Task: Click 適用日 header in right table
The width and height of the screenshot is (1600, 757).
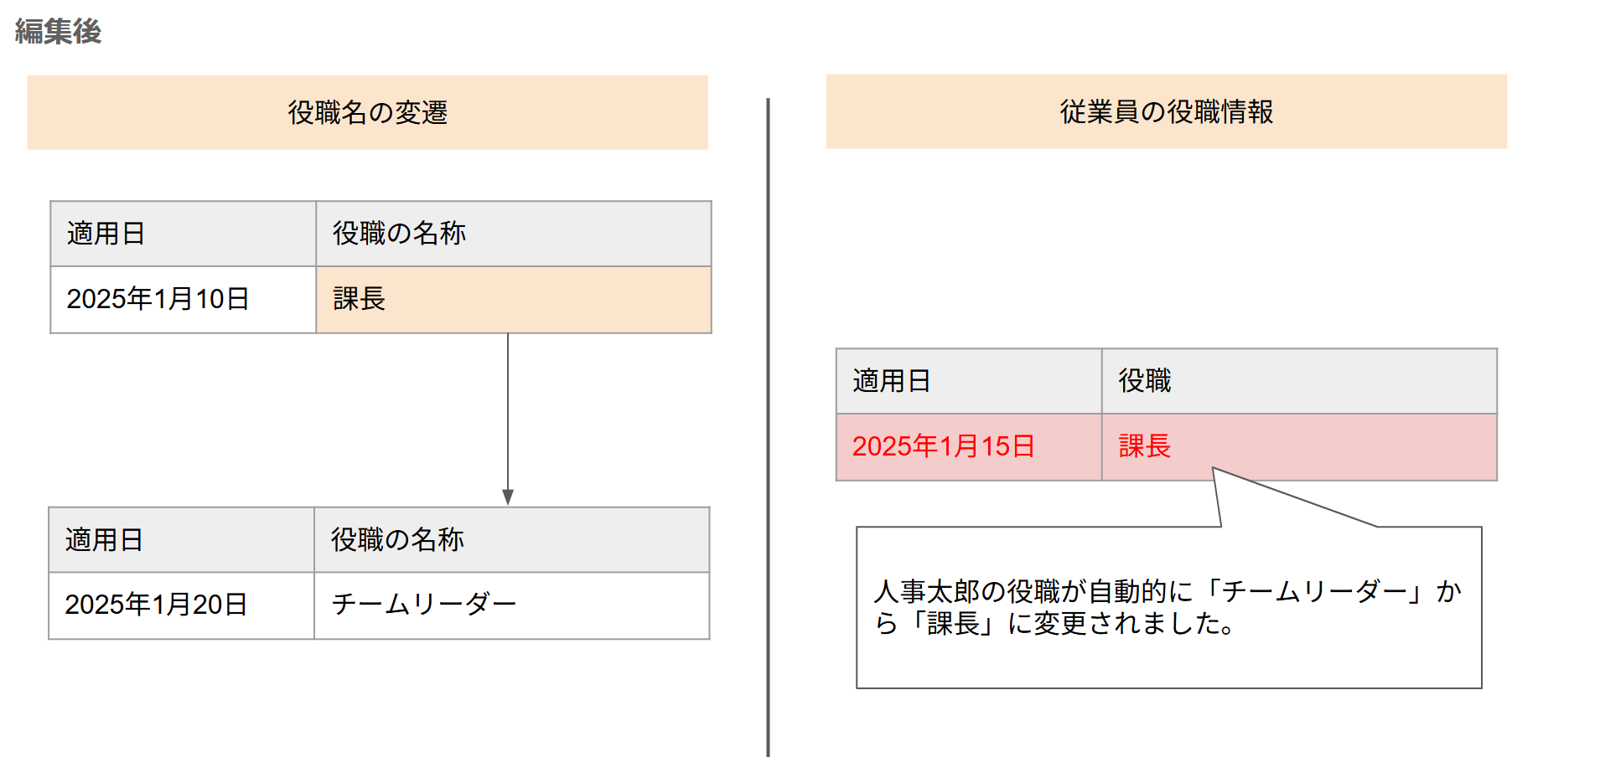Action: tap(969, 381)
